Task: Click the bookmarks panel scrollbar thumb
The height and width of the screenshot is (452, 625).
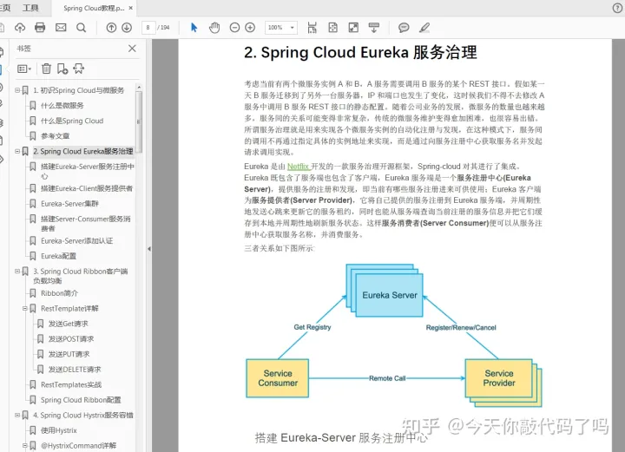Action: [139, 121]
